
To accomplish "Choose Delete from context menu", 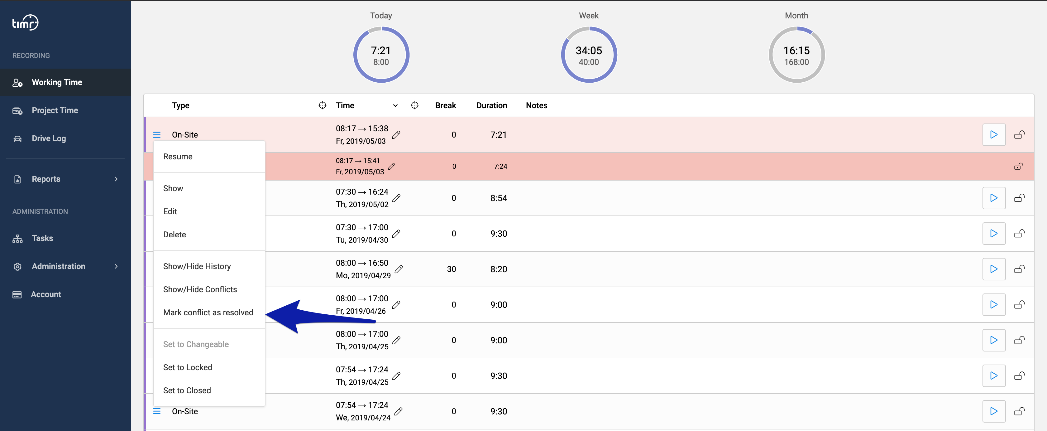I will [209, 235].
